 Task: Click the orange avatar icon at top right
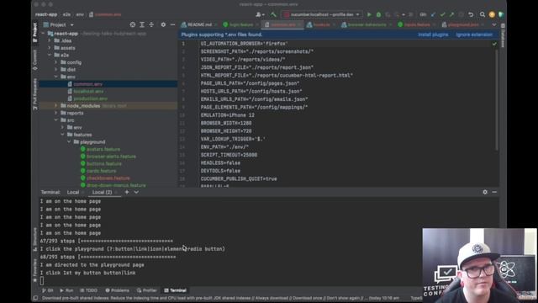492,15
